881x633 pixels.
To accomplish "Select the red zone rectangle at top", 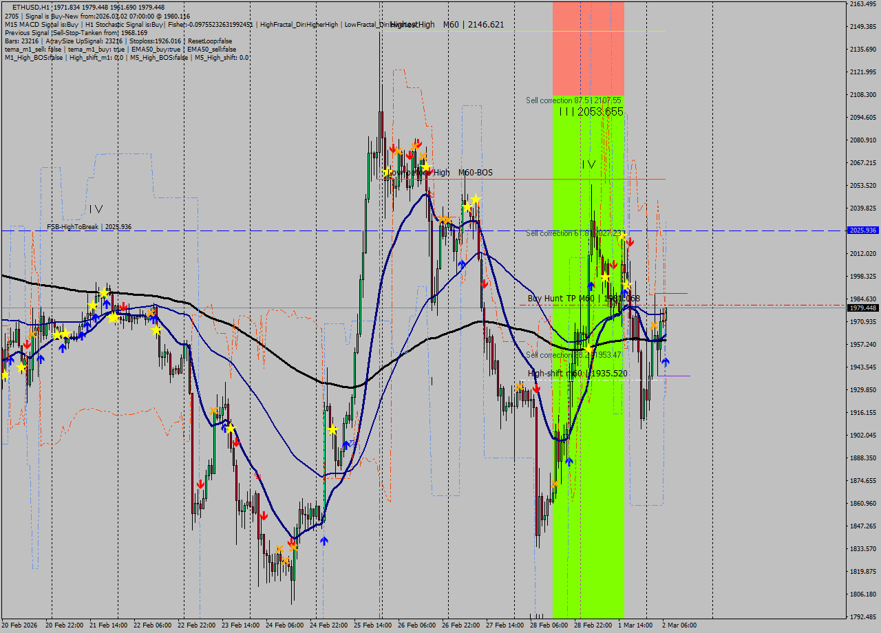I will pyautogui.click(x=588, y=48).
